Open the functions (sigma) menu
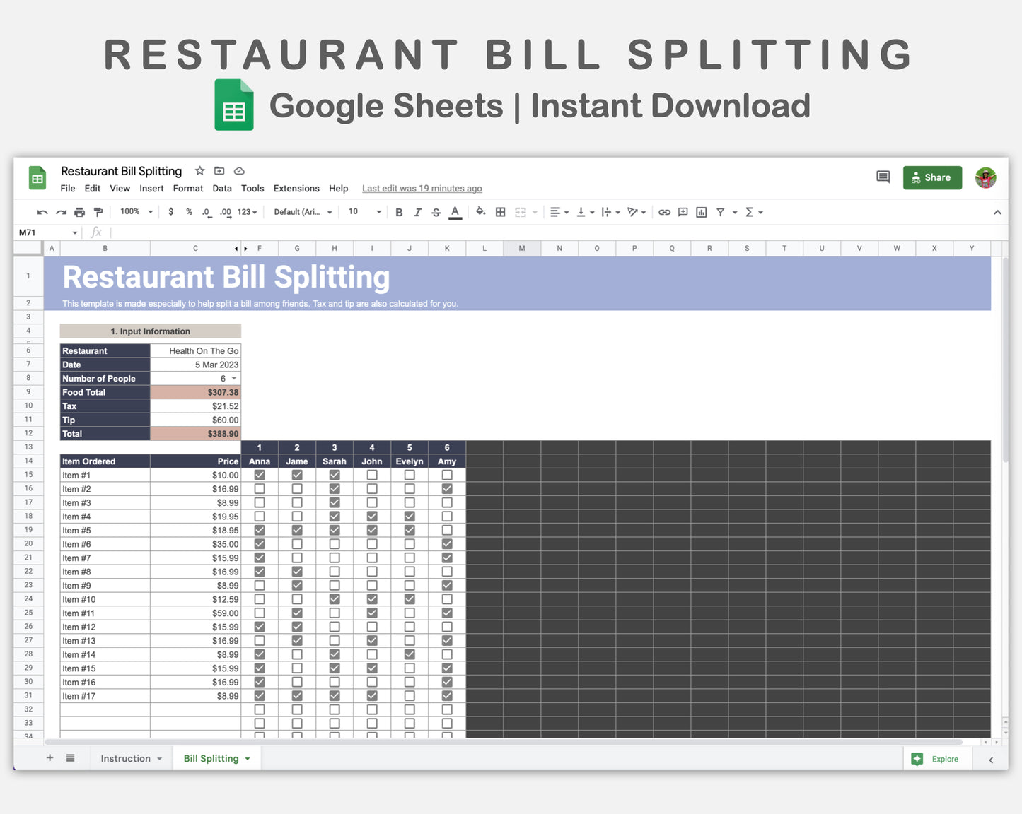This screenshot has height=814, width=1022. click(x=750, y=212)
